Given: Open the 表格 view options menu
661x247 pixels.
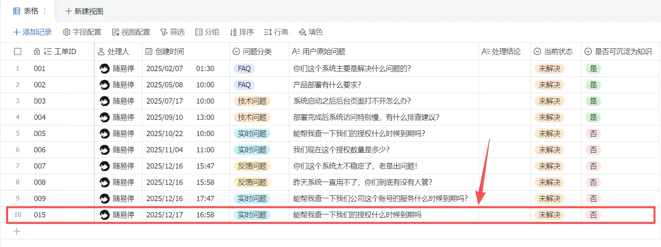Looking at the screenshot, I should tap(45, 11).
